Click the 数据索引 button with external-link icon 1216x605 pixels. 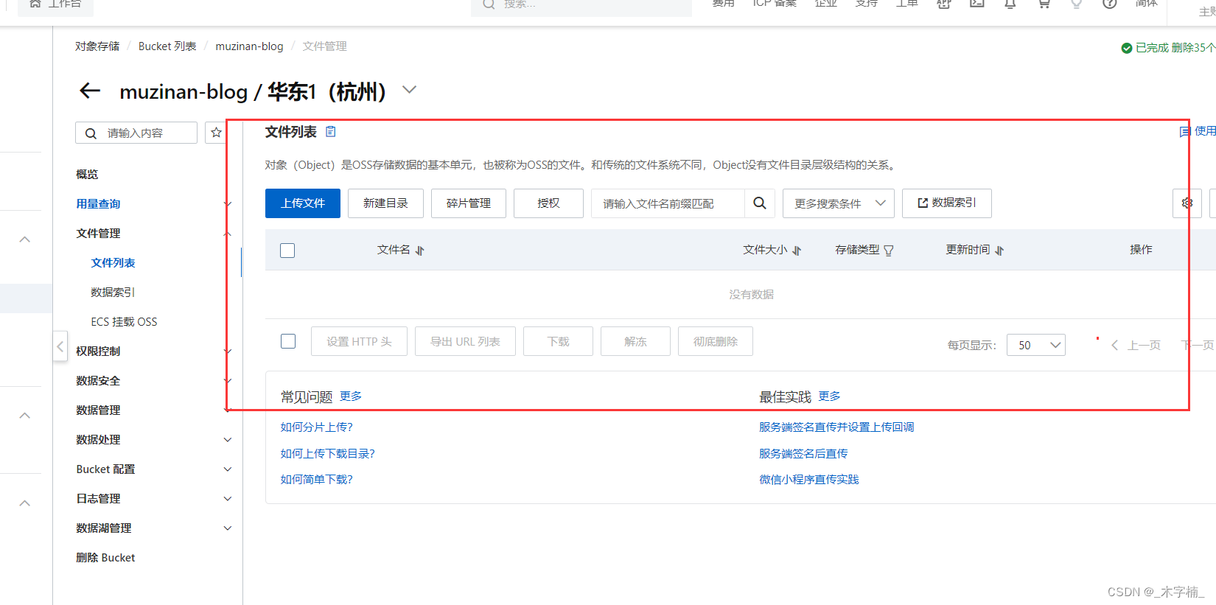coord(947,203)
